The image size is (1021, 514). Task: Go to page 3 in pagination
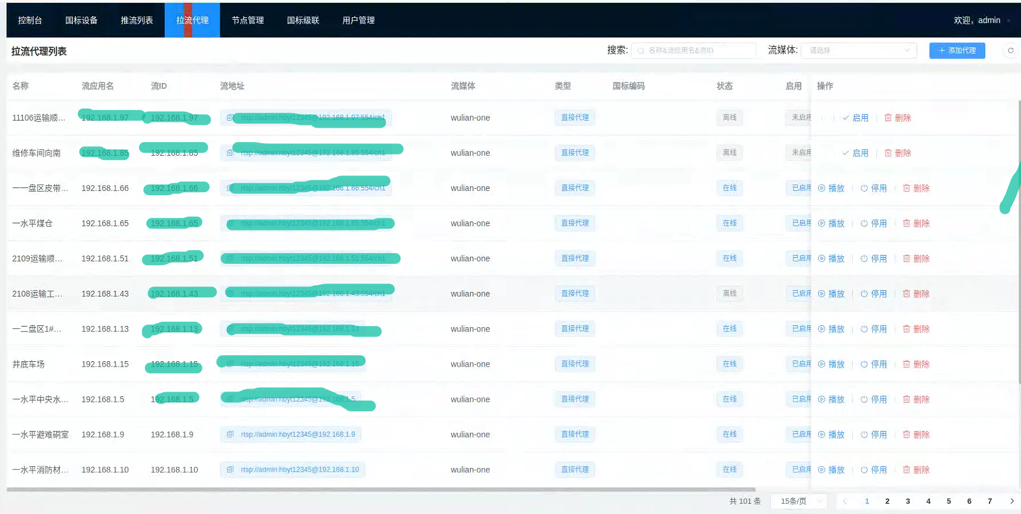[x=908, y=501]
